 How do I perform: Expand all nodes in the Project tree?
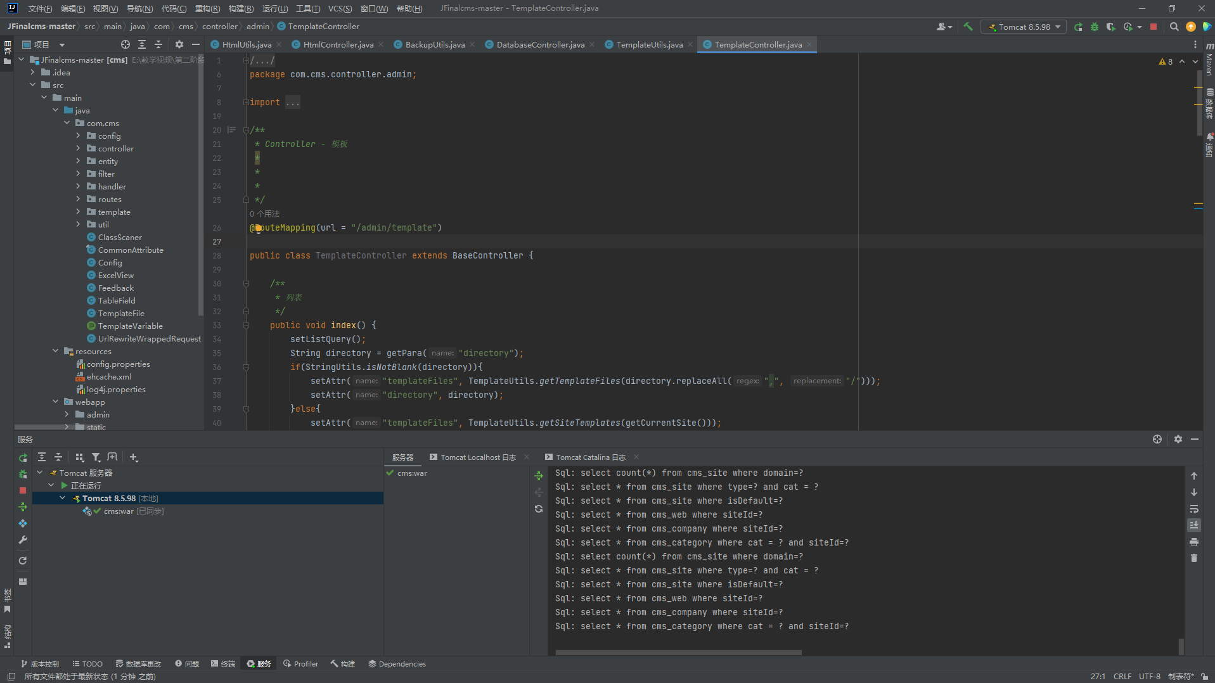142,44
